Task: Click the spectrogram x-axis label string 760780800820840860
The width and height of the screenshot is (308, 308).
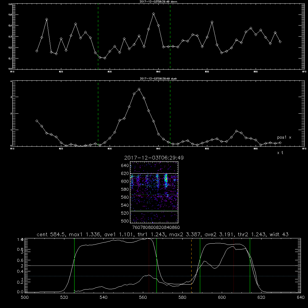Action: tap(156, 227)
